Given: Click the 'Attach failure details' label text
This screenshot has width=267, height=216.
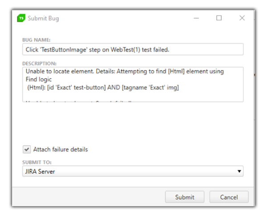Looking at the screenshot, I should (61, 150).
